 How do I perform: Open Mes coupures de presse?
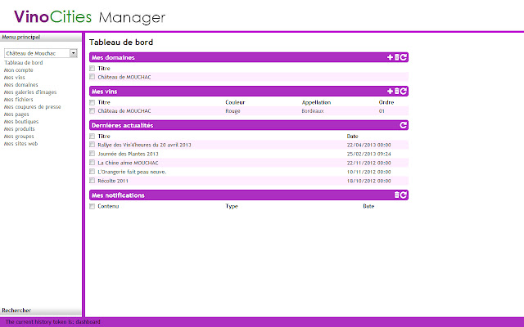point(33,107)
